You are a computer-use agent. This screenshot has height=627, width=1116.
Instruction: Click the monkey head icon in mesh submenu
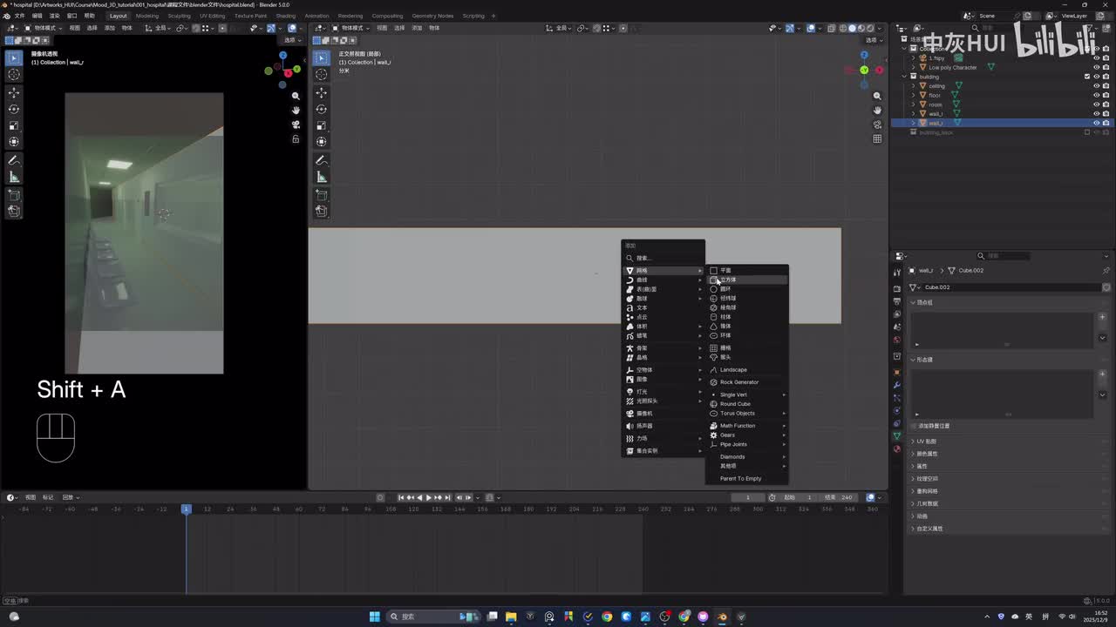(x=713, y=357)
